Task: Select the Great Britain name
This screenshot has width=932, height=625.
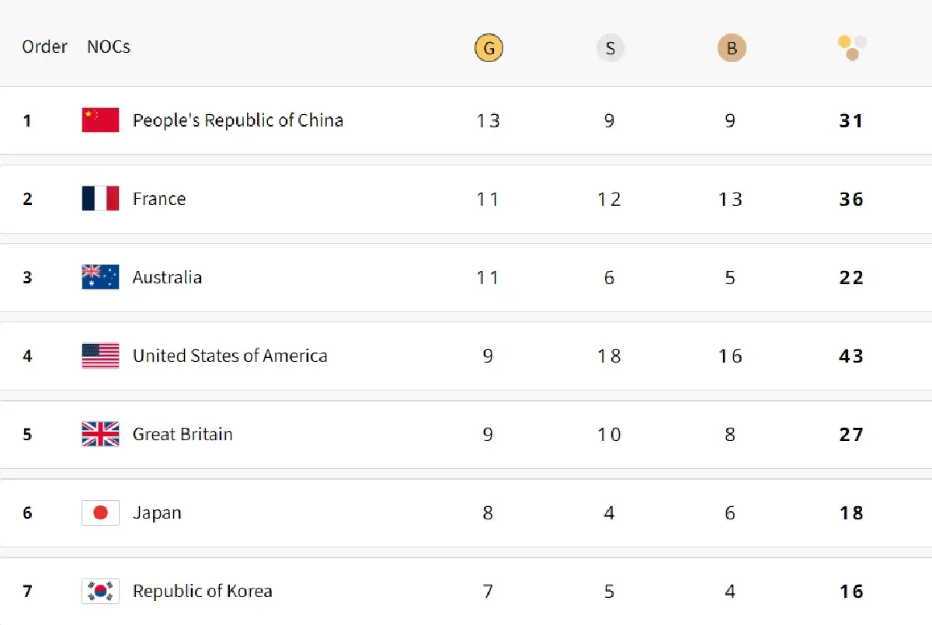Action: (x=183, y=434)
